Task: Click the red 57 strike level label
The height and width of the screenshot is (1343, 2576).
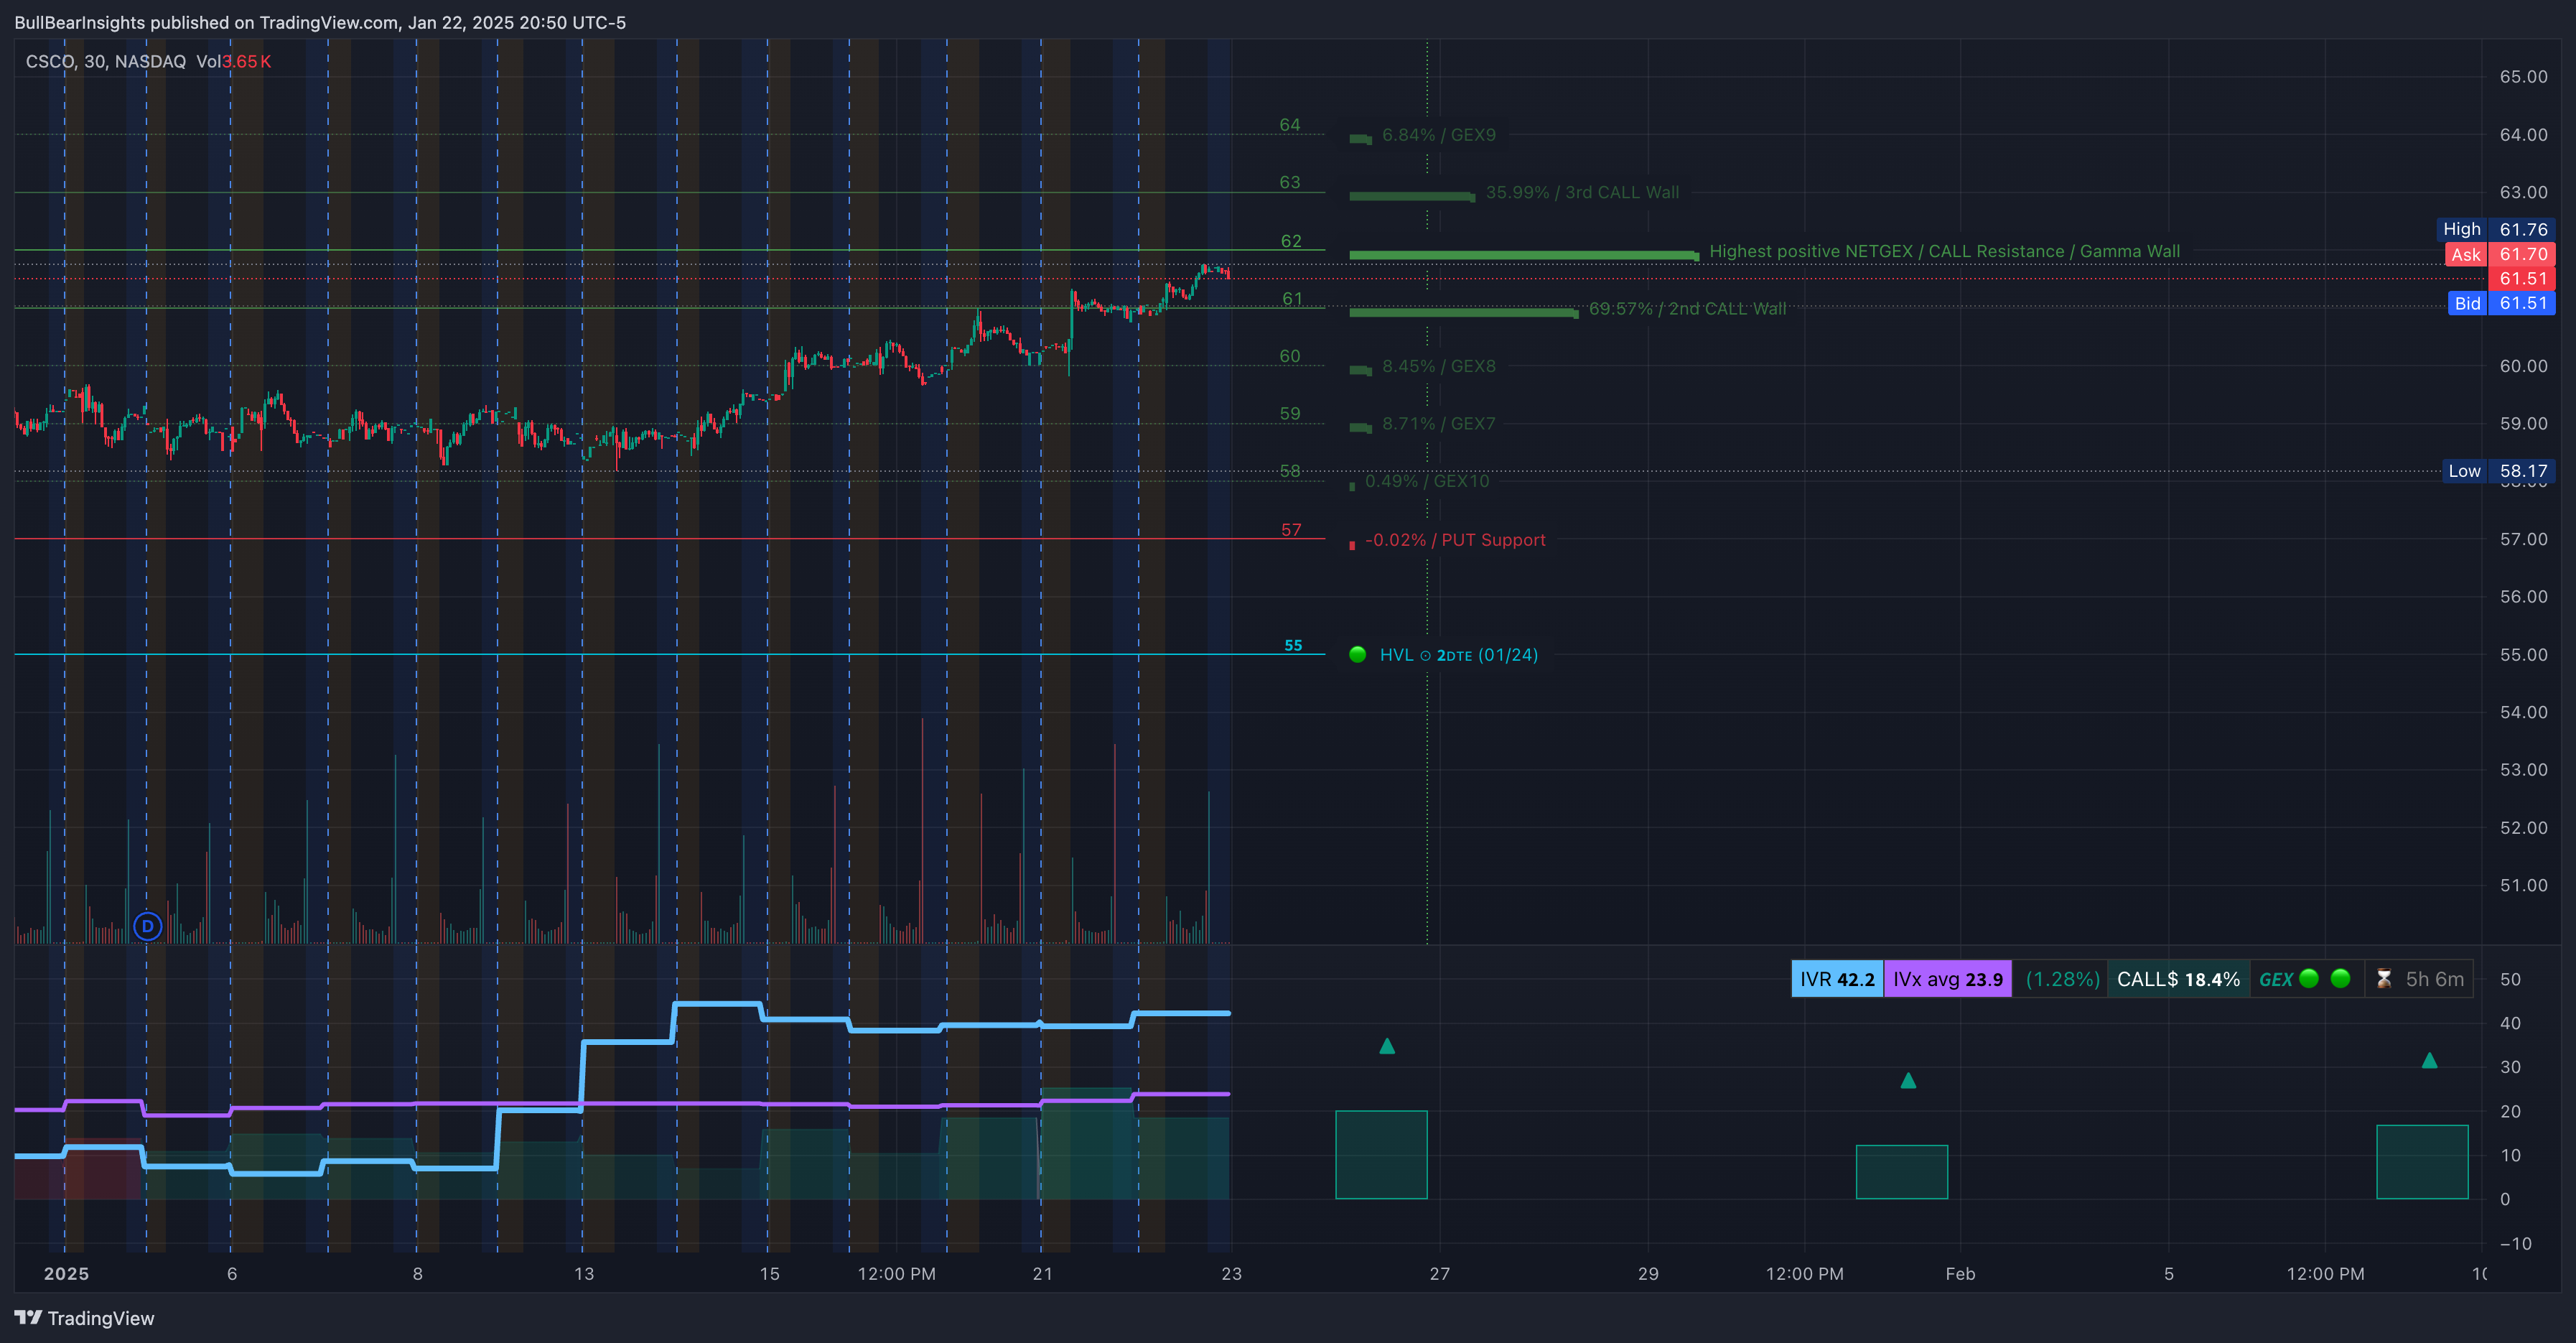Action: 1291,530
